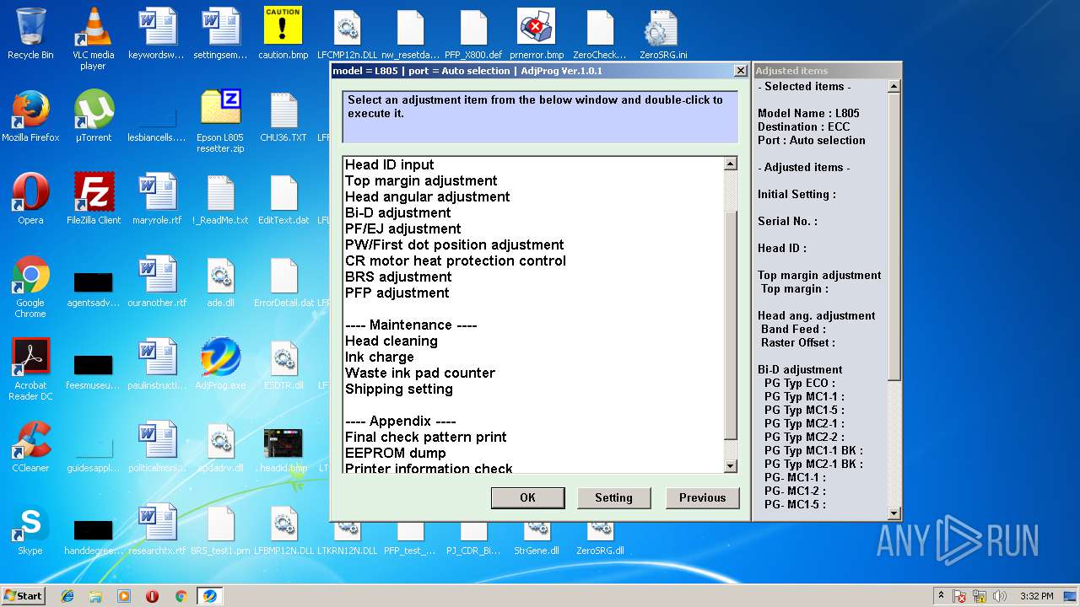Image resolution: width=1080 pixels, height=607 pixels.
Task: Open the CHU36.TXT file
Action: [x=283, y=116]
